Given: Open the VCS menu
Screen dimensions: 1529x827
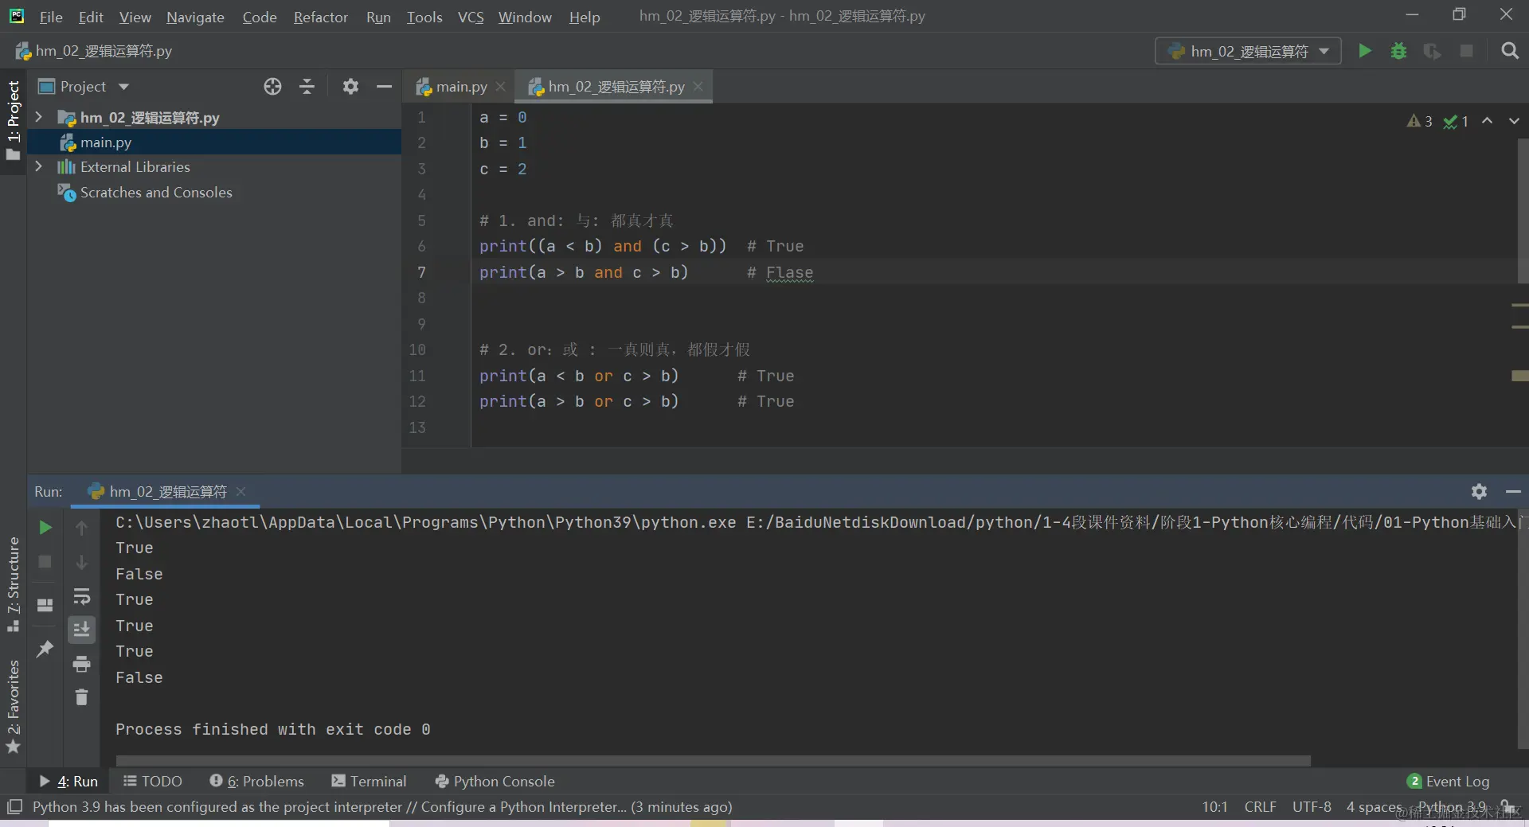Looking at the screenshot, I should 471,17.
